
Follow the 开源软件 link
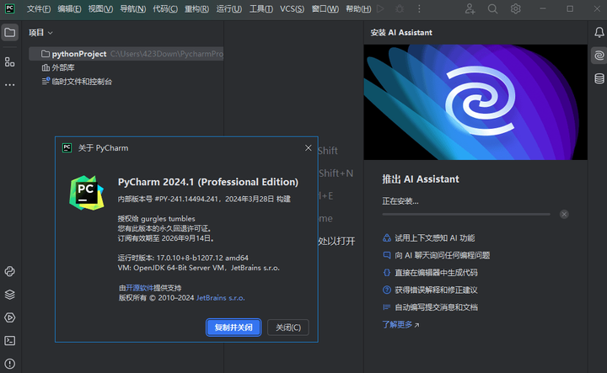tap(139, 288)
